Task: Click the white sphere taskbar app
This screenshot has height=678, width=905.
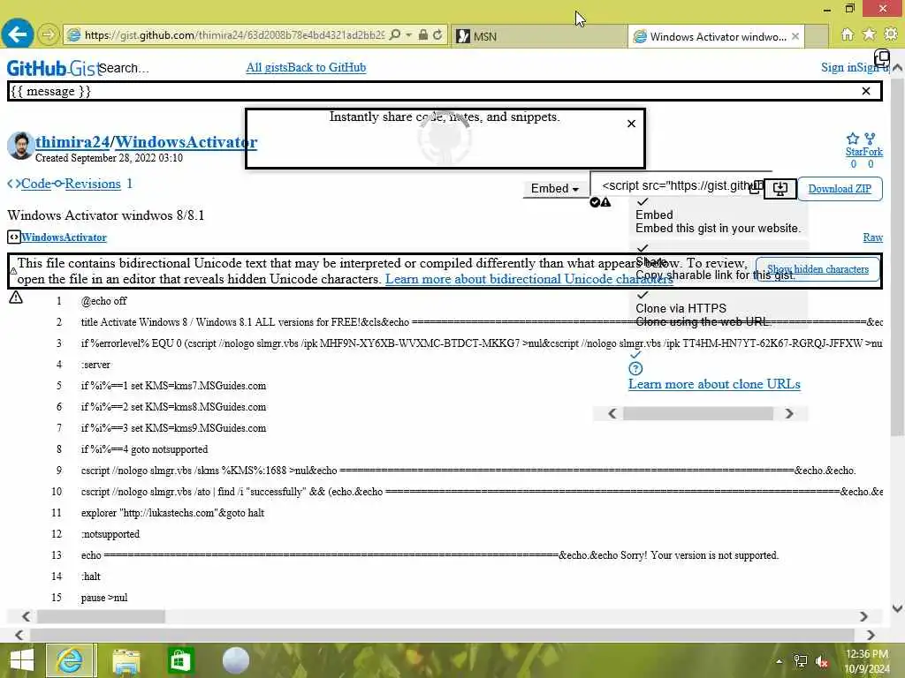Action: tap(235, 660)
